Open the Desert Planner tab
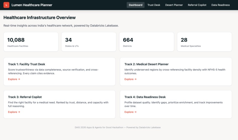Viewport: 238px width, 140px height. (x=174, y=5)
